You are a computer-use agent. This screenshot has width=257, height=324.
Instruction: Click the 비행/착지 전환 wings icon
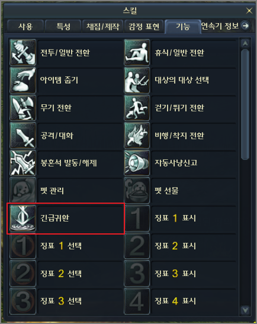pos(137,135)
